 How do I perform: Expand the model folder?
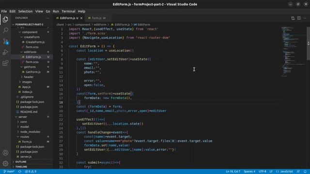click(x=25, y=127)
